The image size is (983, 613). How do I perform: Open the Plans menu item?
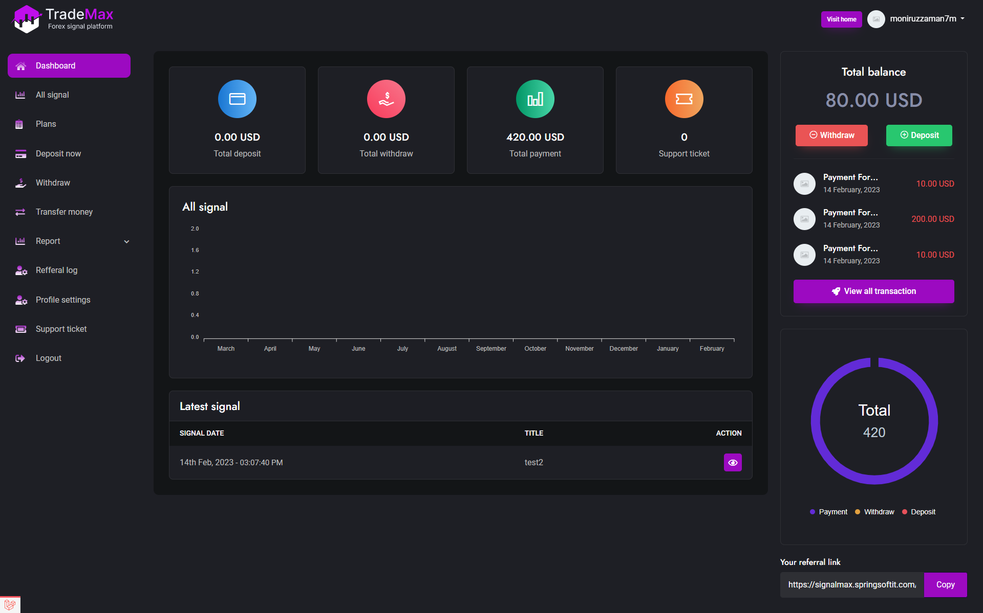tap(46, 124)
